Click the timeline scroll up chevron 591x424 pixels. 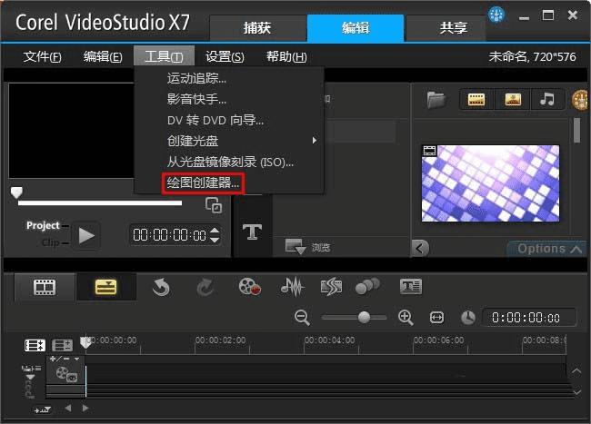point(576,371)
